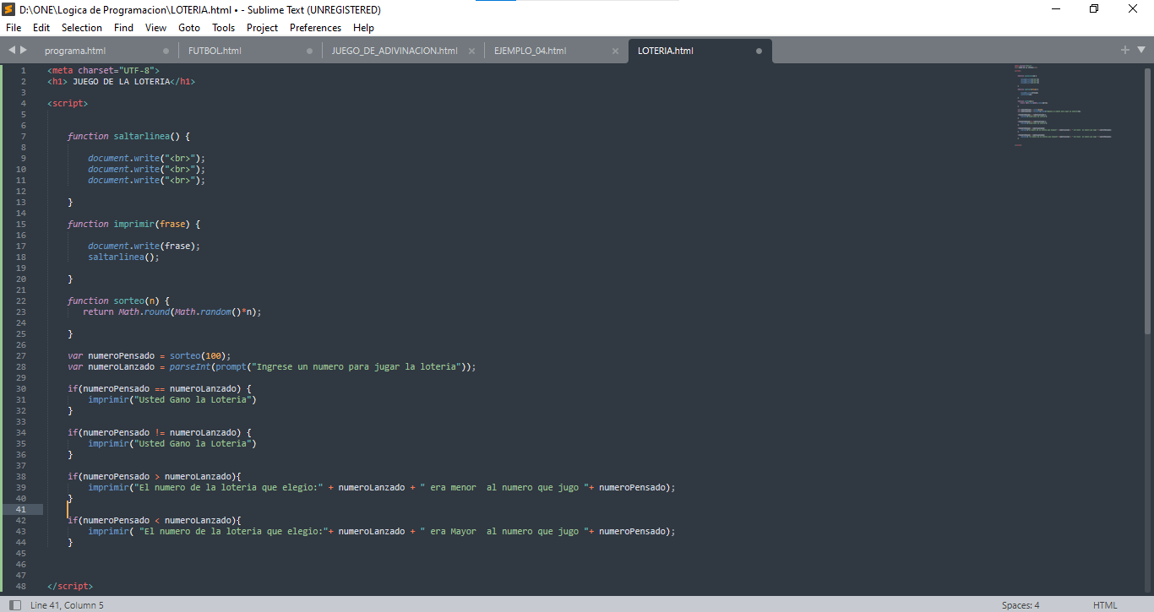Viewport: 1154px width, 612px height.
Task: Click line number 27 in the gutter
Action: point(21,355)
